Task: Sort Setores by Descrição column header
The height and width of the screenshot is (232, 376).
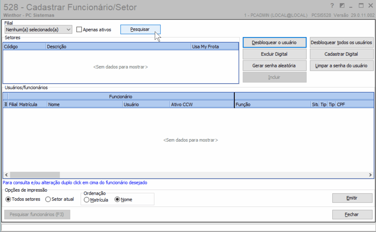Action: point(118,47)
